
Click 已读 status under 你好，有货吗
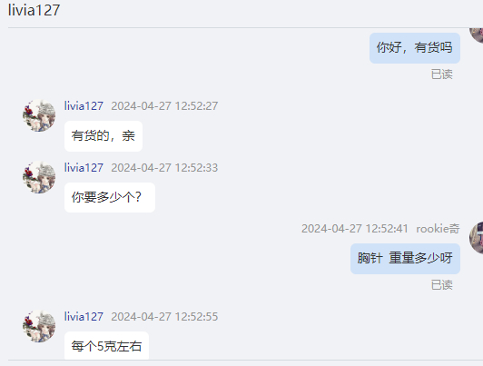442,74
